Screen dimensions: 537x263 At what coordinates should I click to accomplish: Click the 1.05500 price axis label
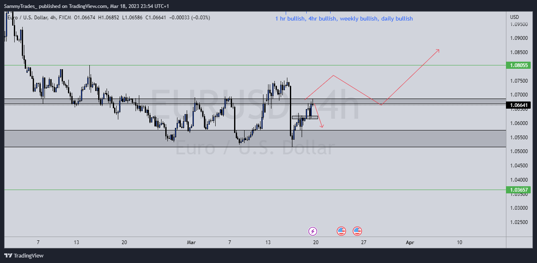(519, 137)
